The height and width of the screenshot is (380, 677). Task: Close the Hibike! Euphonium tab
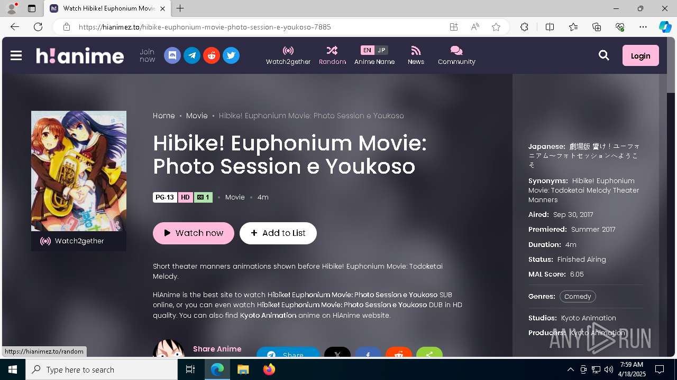click(x=162, y=8)
